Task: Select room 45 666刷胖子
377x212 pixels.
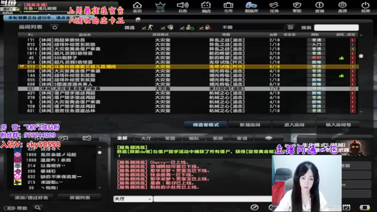Action: tap(188, 57)
